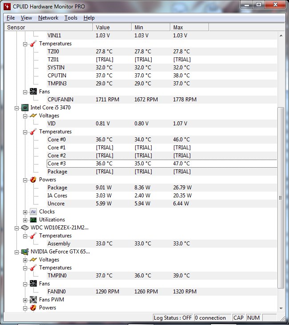Open the Help menu

click(x=89, y=18)
